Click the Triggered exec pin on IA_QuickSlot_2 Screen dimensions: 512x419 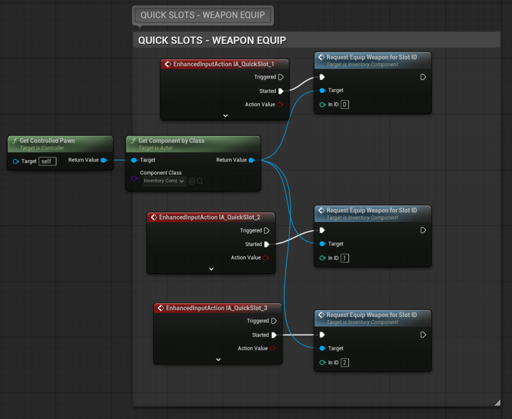coord(267,230)
